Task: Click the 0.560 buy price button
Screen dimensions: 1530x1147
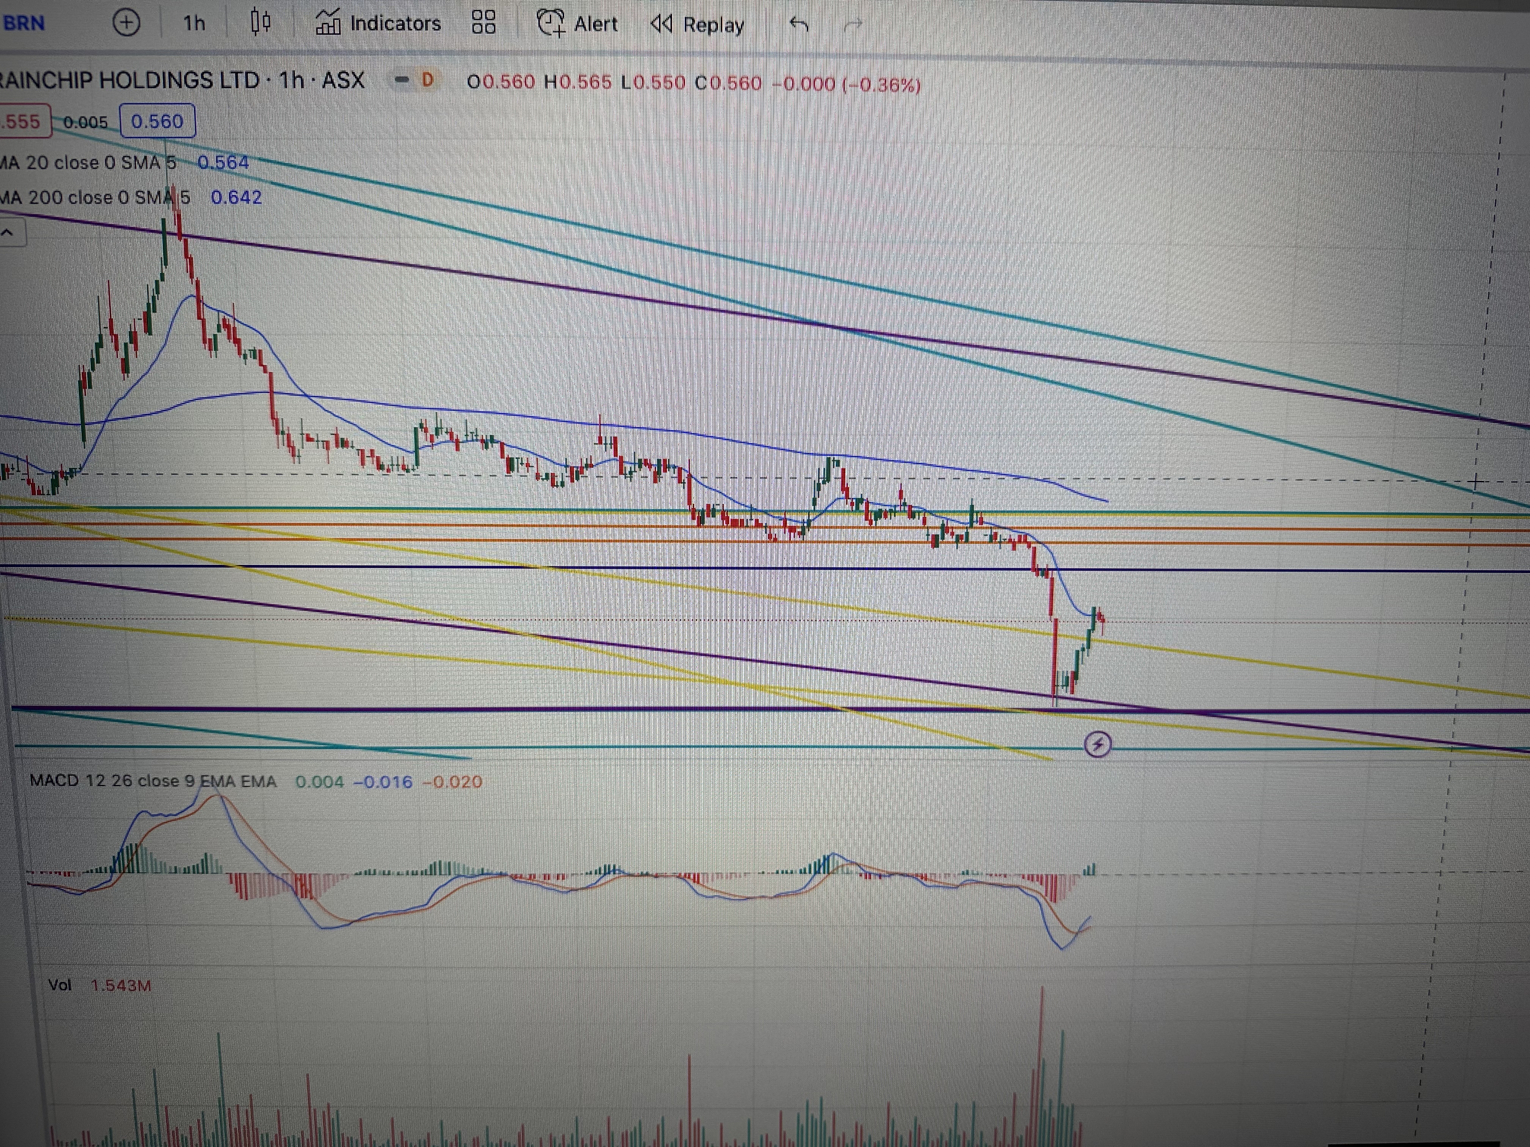Action: (157, 121)
